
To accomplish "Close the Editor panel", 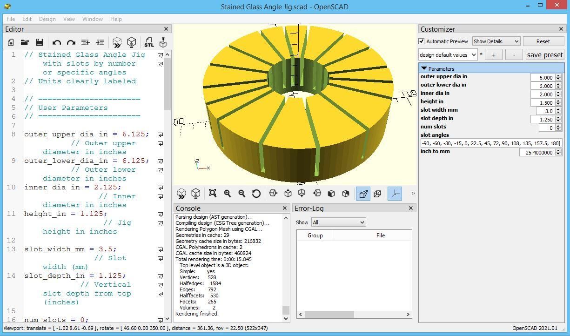I will (x=166, y=29).
